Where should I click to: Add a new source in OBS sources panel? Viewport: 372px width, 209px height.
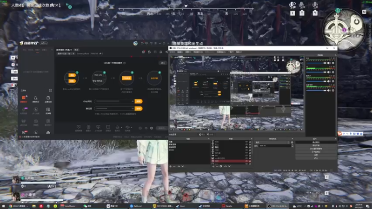213,166
